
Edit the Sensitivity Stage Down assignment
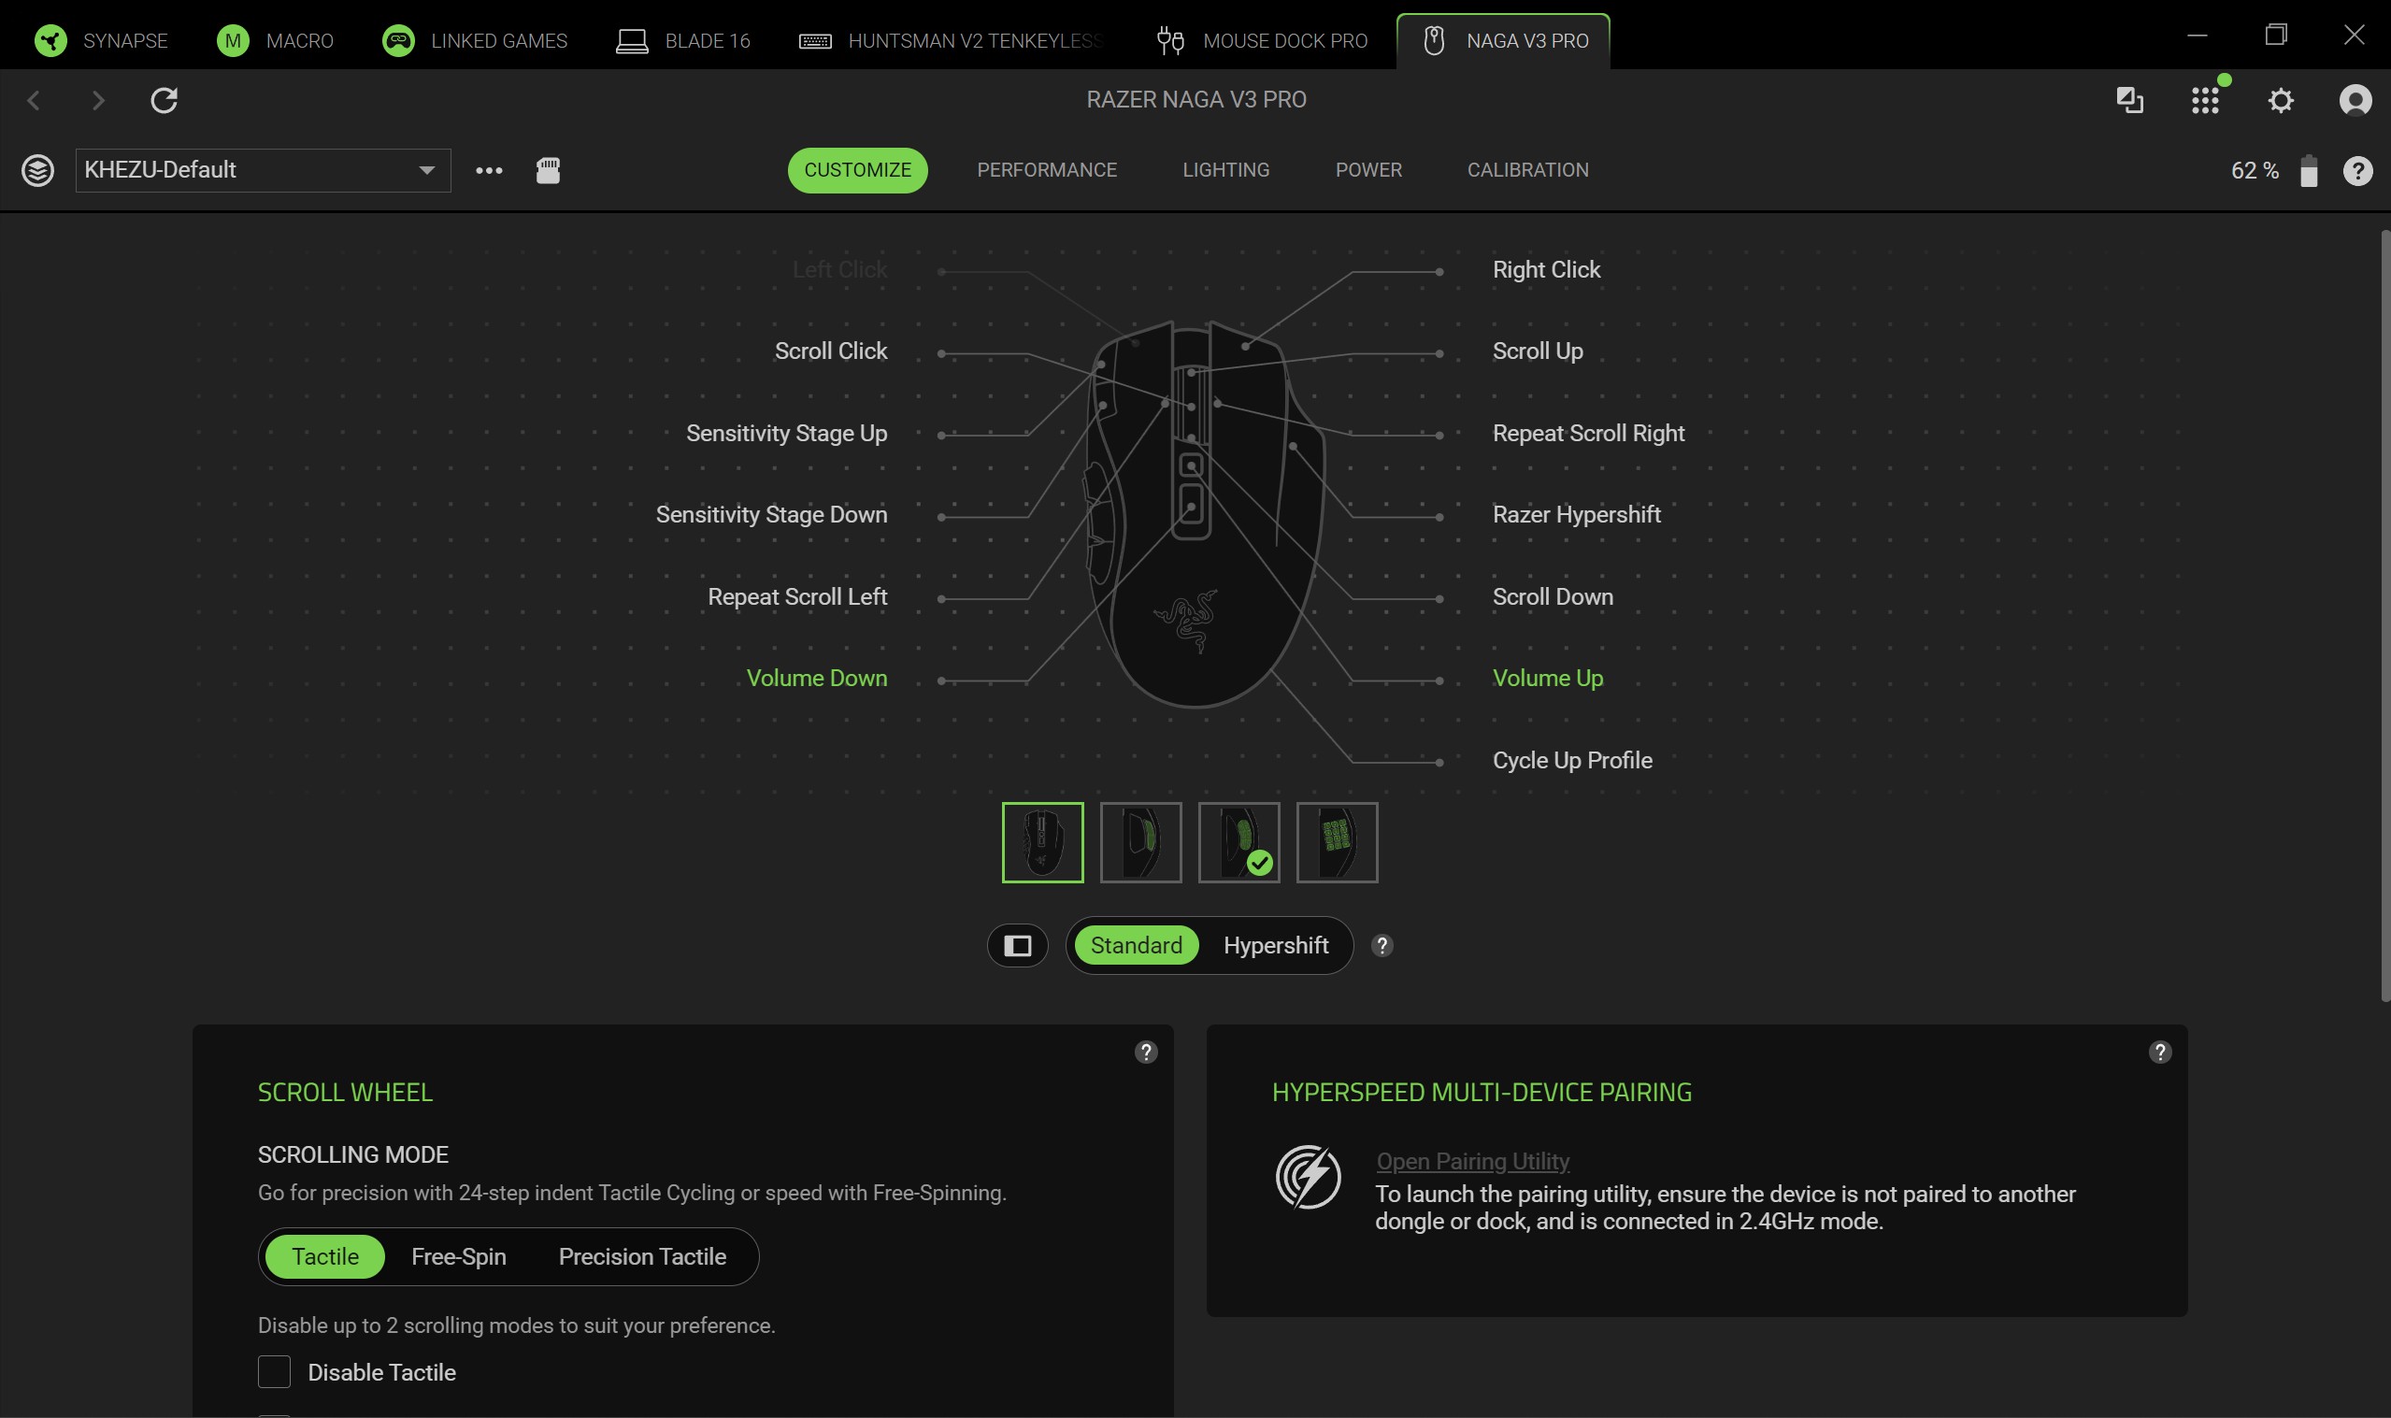771,515
